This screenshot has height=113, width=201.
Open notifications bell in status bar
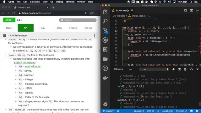(x=197, y=111)
